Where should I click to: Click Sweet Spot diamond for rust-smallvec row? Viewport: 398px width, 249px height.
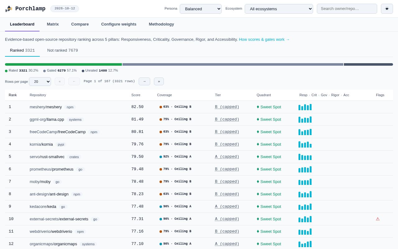point(258,157)
